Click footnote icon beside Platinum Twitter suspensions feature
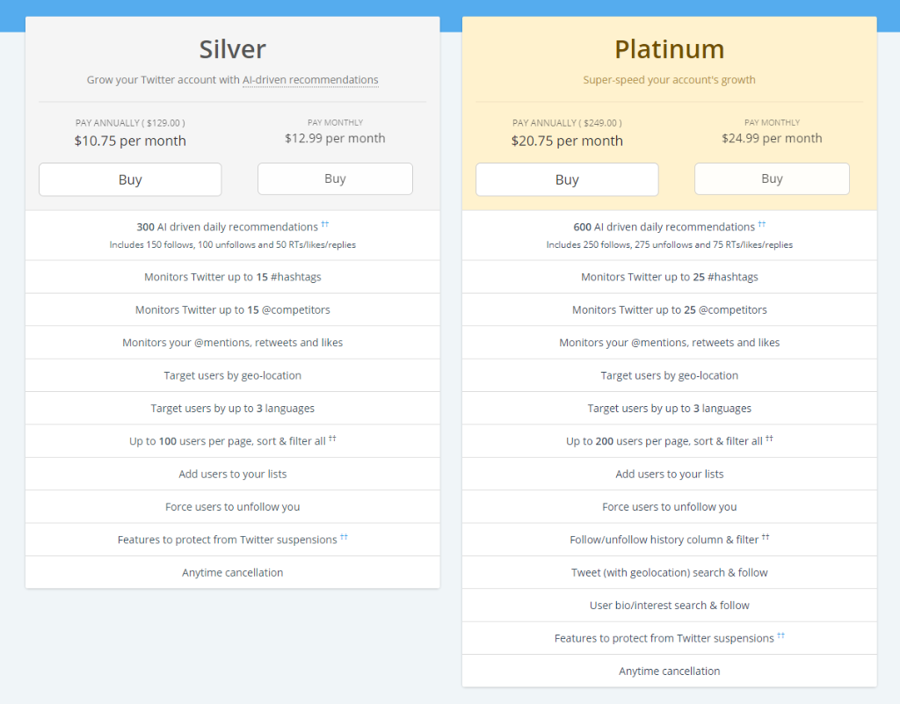The height and width of the screenshot is (704, 900). click(x=780, y=635)
